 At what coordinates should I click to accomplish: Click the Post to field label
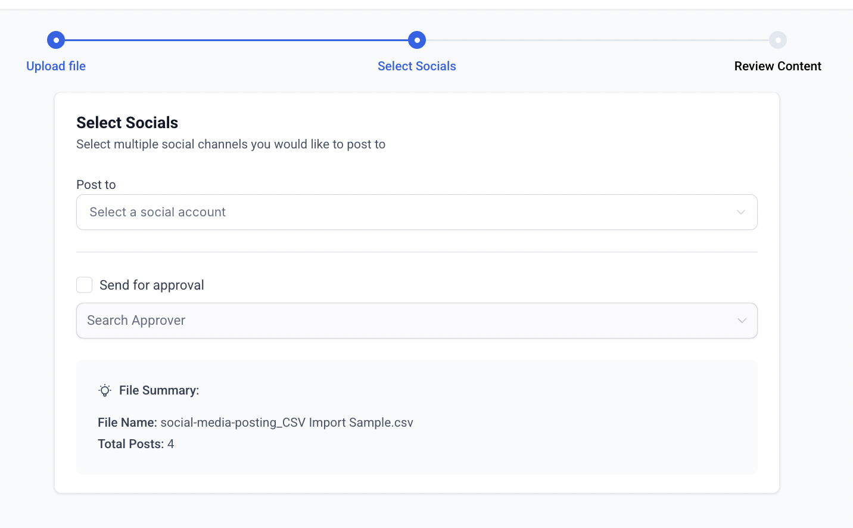tap(96, 185)
